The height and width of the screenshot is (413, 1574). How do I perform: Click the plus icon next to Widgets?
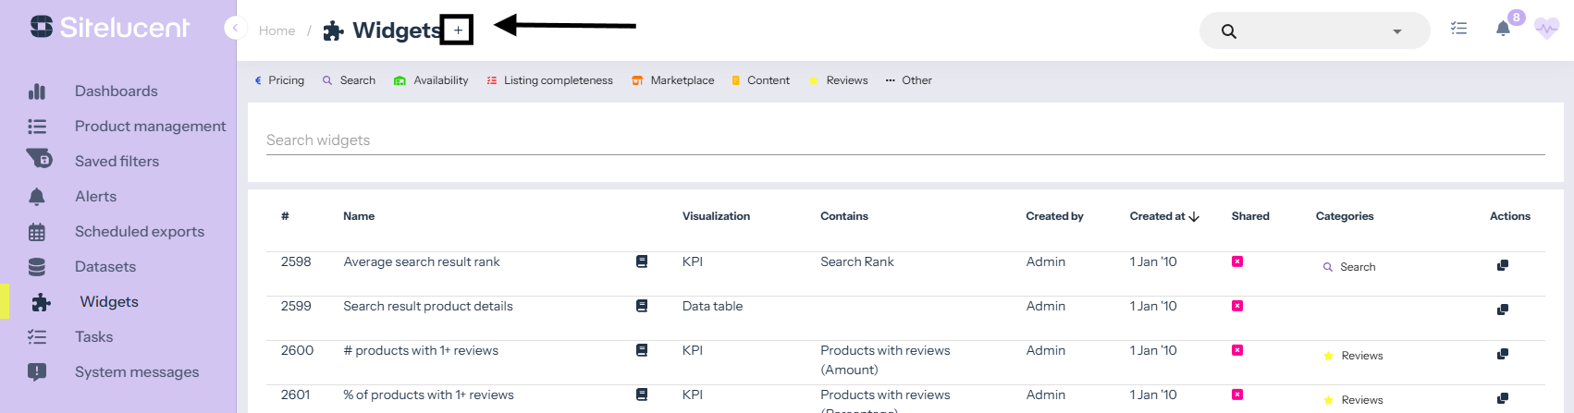click(458, 30)
